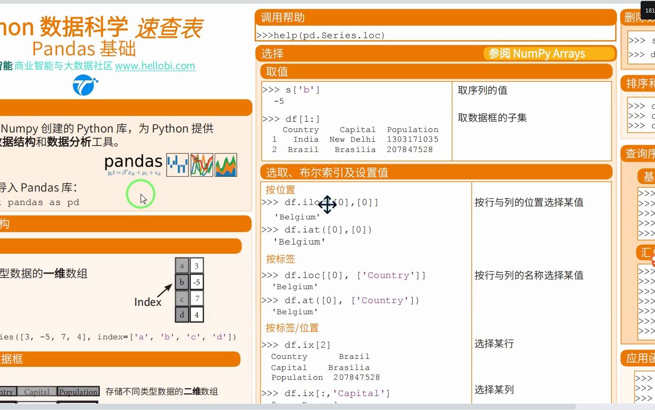
Task: Click the '取值' subsection header
Action: point(436,71)
